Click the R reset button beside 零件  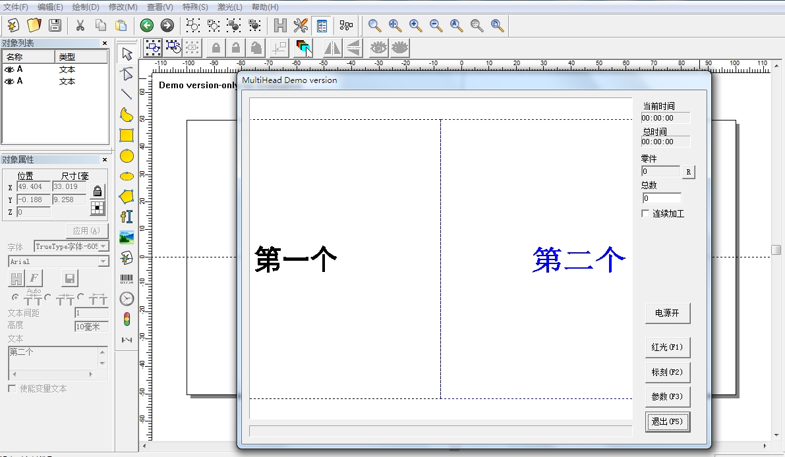point(688,171)
